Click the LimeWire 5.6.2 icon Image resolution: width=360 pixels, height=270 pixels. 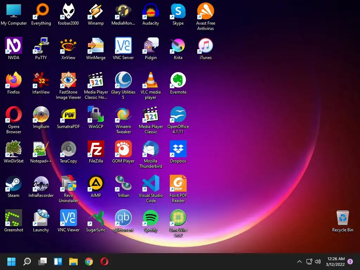[178, 218]
